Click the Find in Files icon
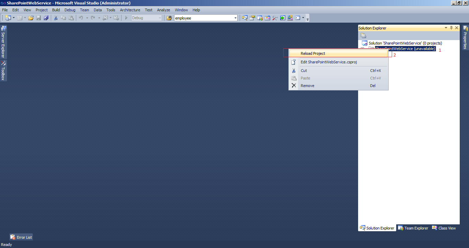The image size is (469, 248). point(169,18)
